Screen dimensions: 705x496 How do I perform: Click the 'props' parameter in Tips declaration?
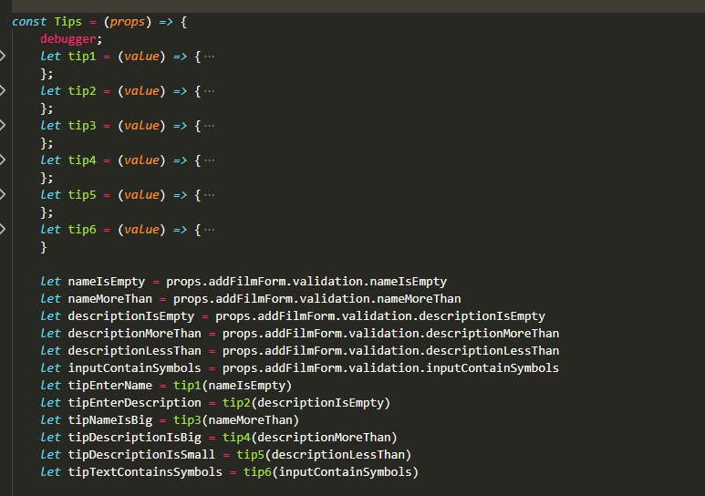(x=128, y=22)
